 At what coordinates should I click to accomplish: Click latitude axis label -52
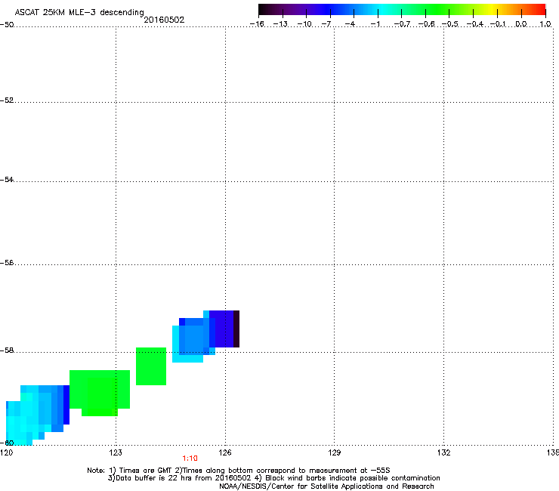pyautogui.click(x=7, y=100)
